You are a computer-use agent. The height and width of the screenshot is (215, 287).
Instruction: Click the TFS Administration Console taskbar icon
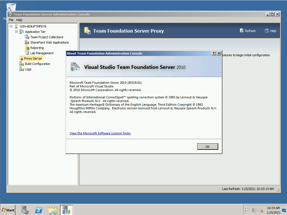click(66, 210)
